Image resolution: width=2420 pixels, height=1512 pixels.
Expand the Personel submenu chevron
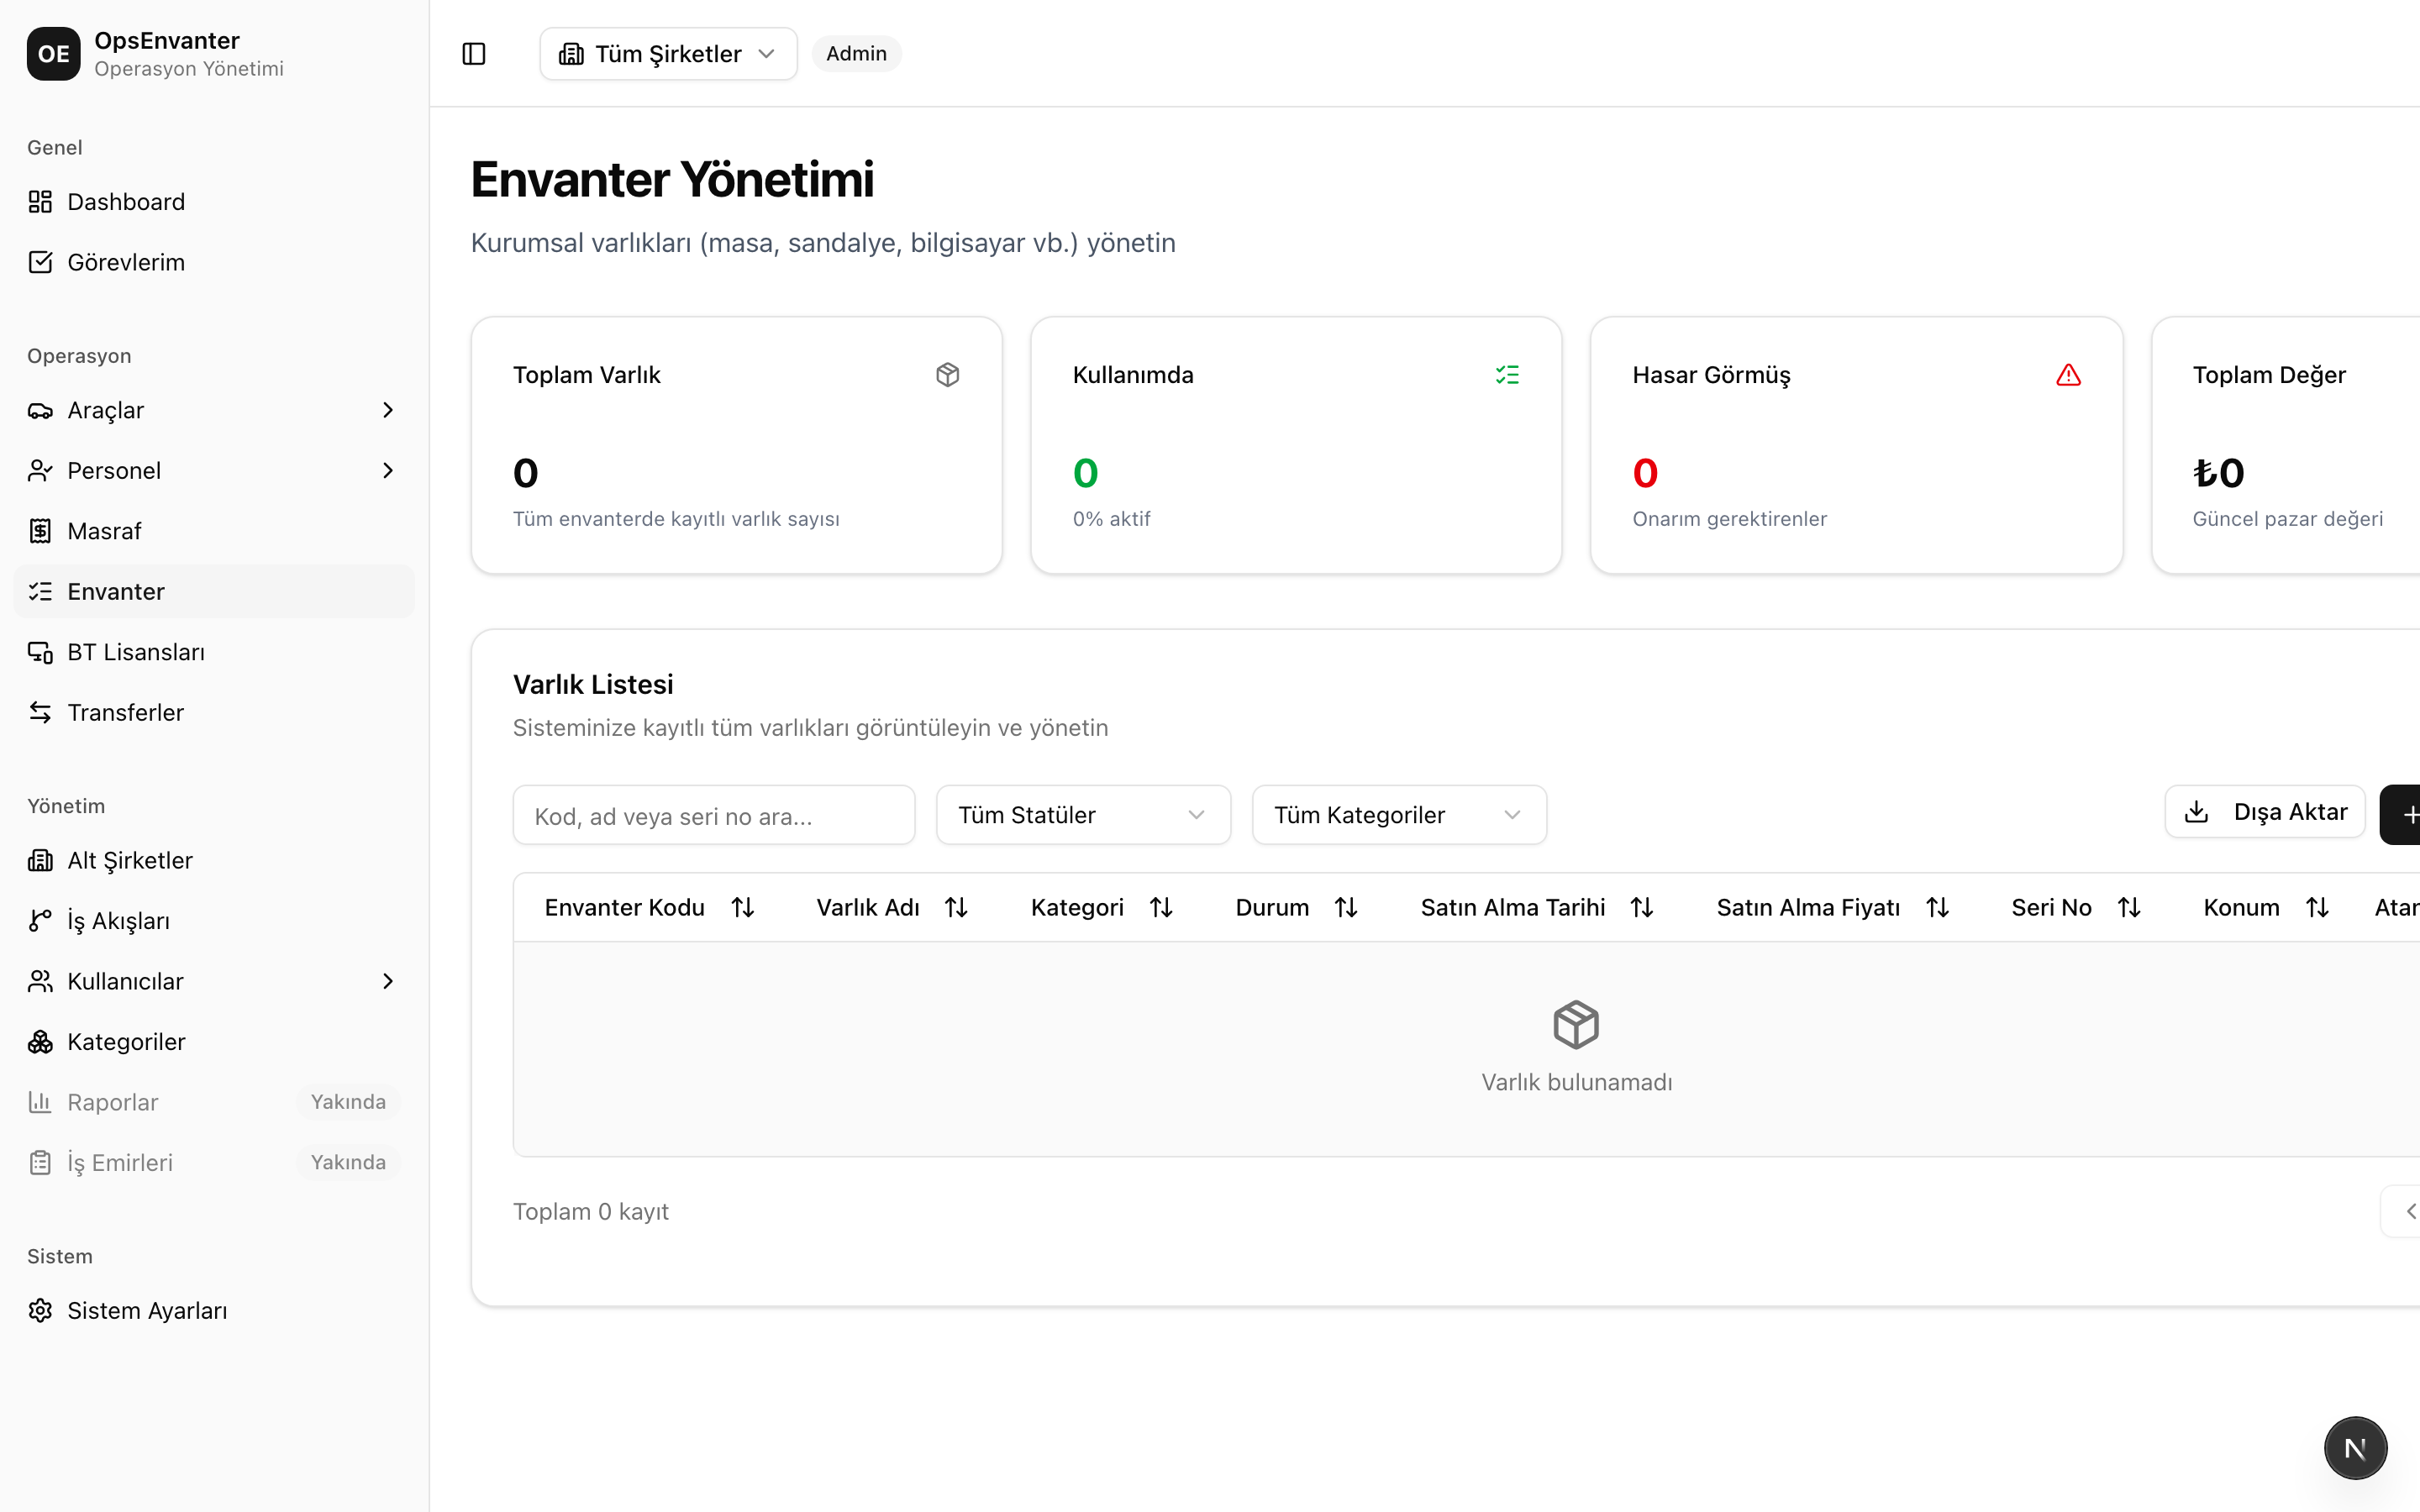tap(388, 470)
